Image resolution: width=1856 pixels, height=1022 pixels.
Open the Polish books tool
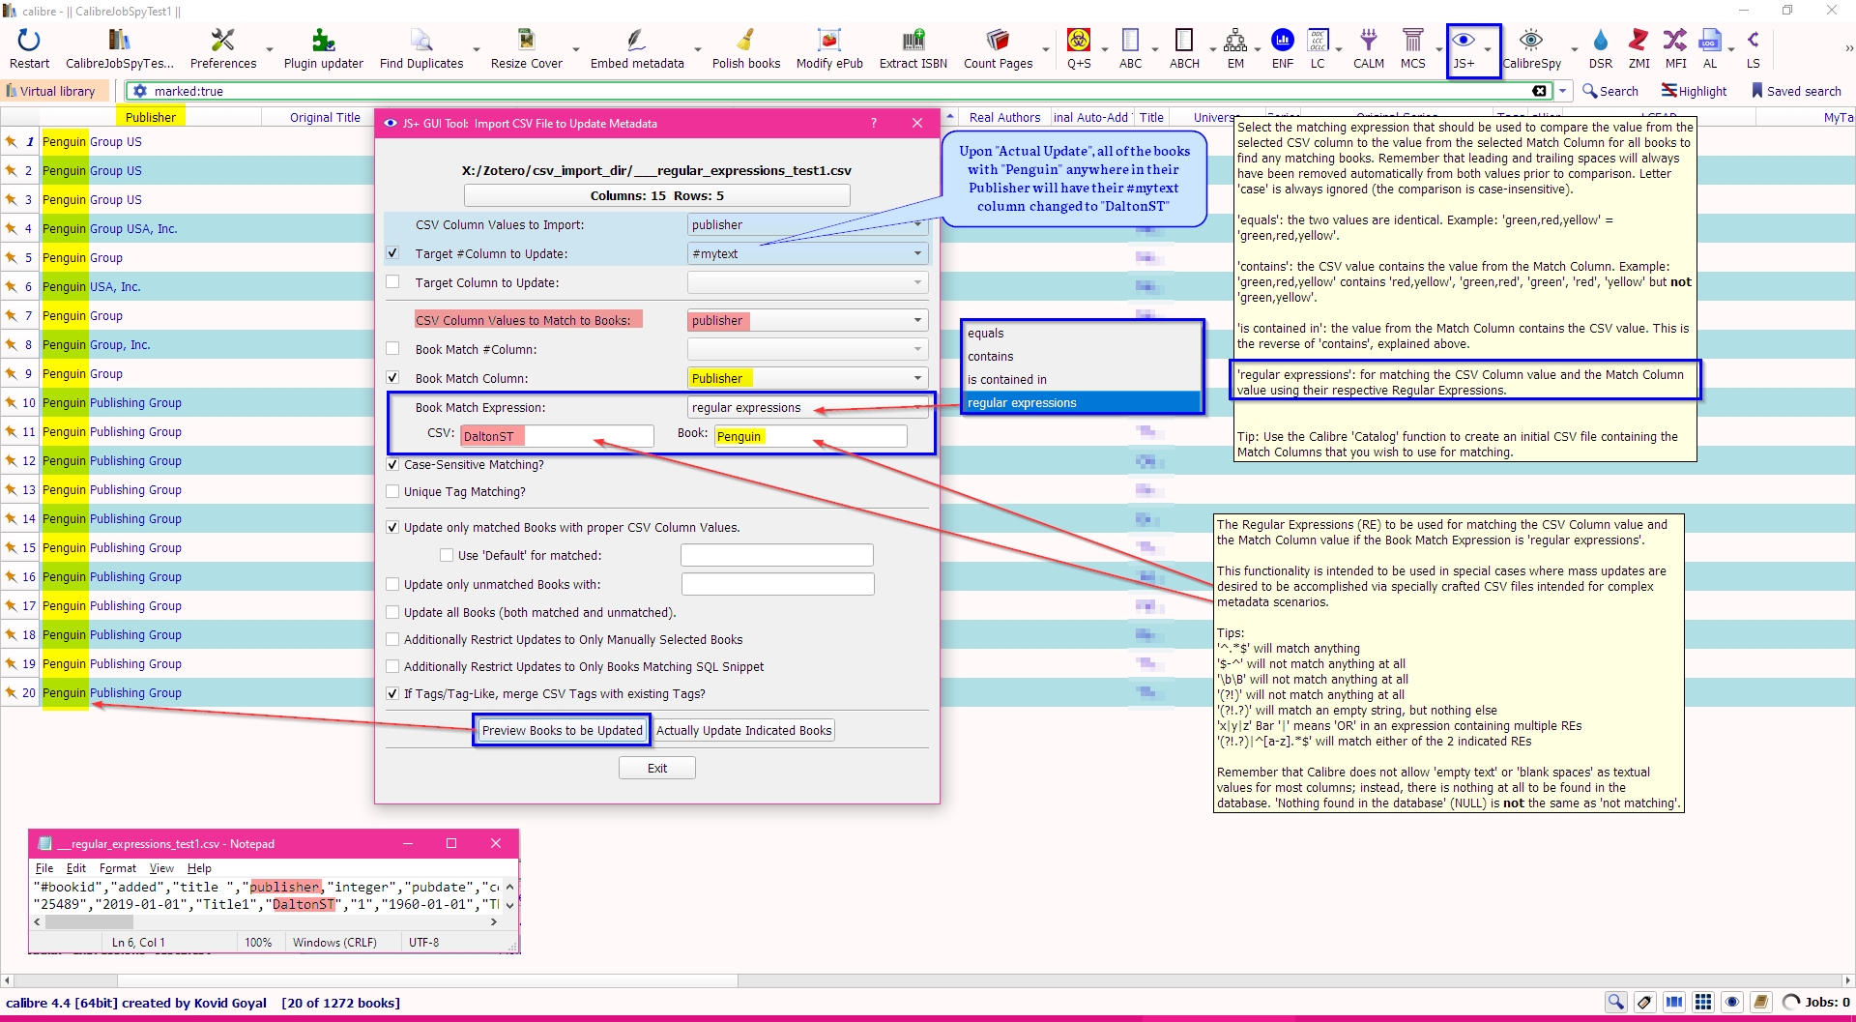coord(745,49)
